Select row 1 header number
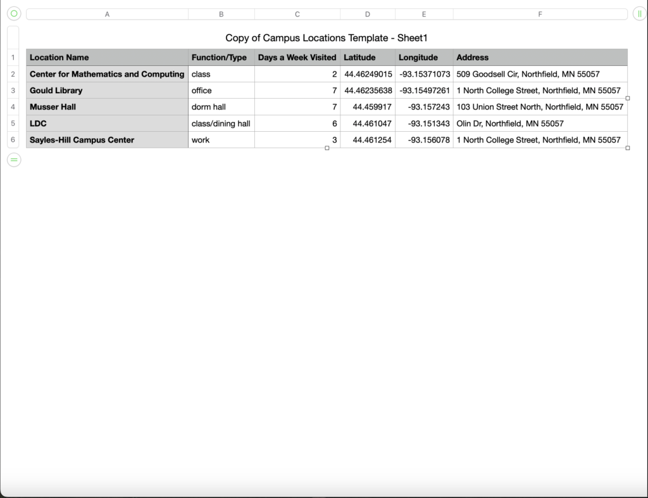Viewport: 648px width, 498px height. [x=13, y=58]
